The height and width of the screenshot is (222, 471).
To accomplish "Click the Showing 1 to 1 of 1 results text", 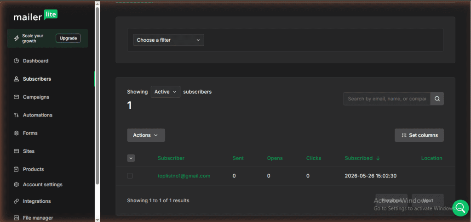I will [x=158, y=200].
